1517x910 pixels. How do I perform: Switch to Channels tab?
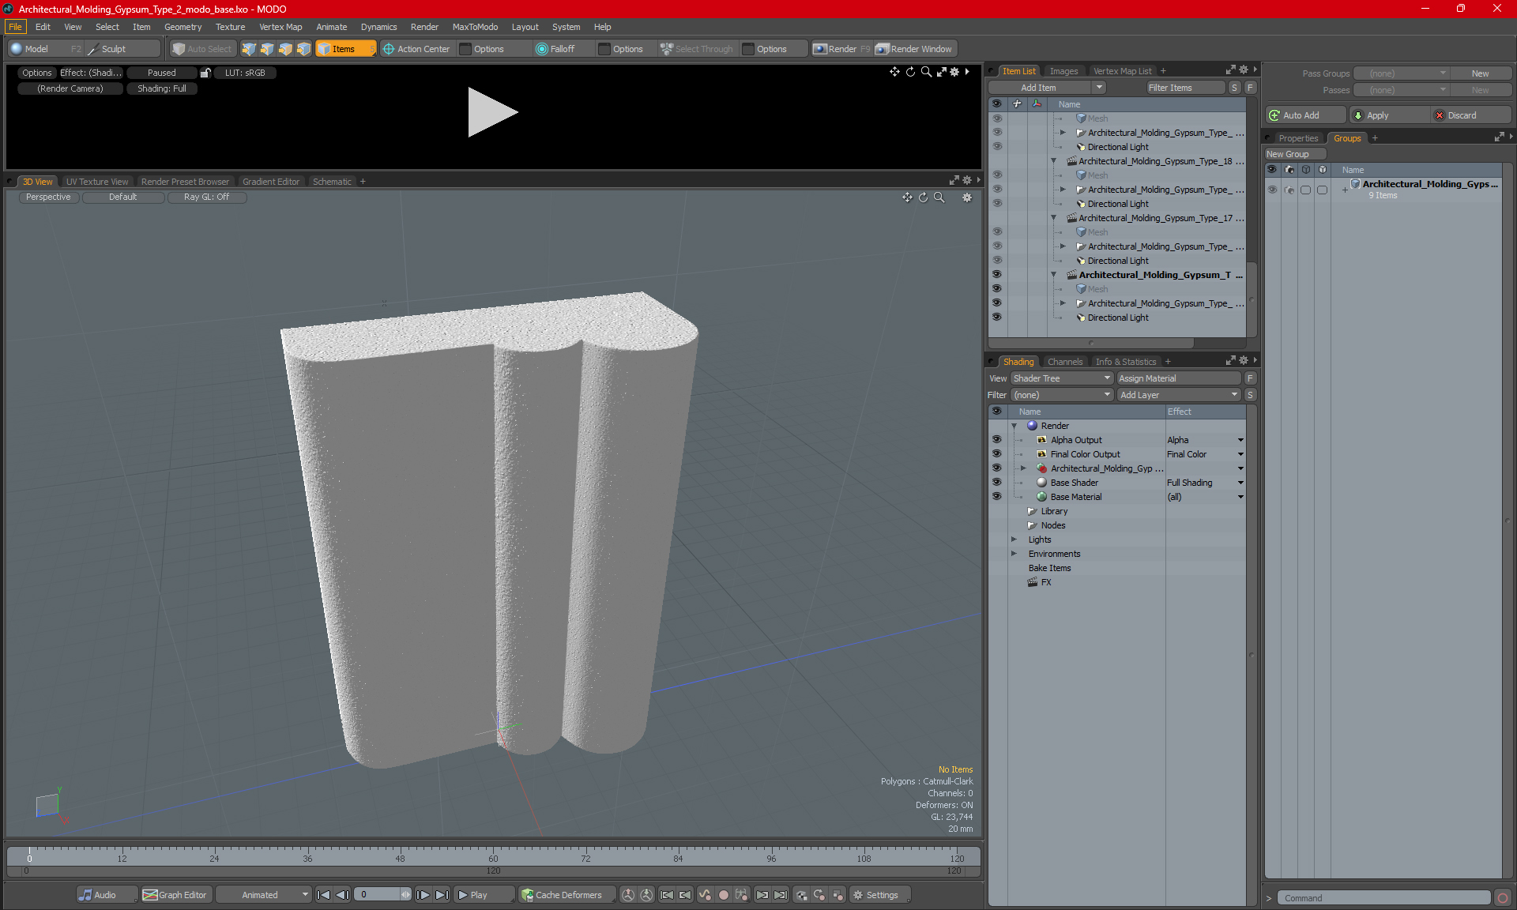coord(1065,362)
